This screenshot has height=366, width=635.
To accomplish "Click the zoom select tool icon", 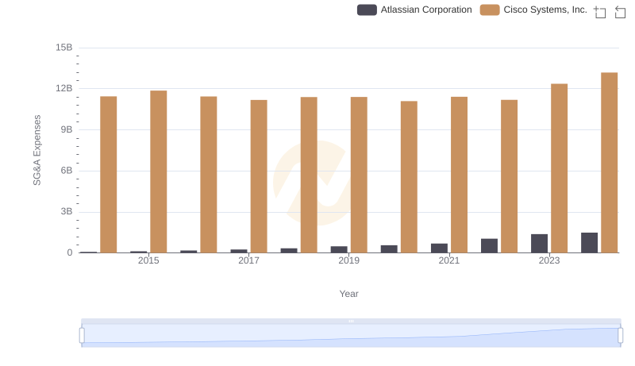I will click(600, 12).
